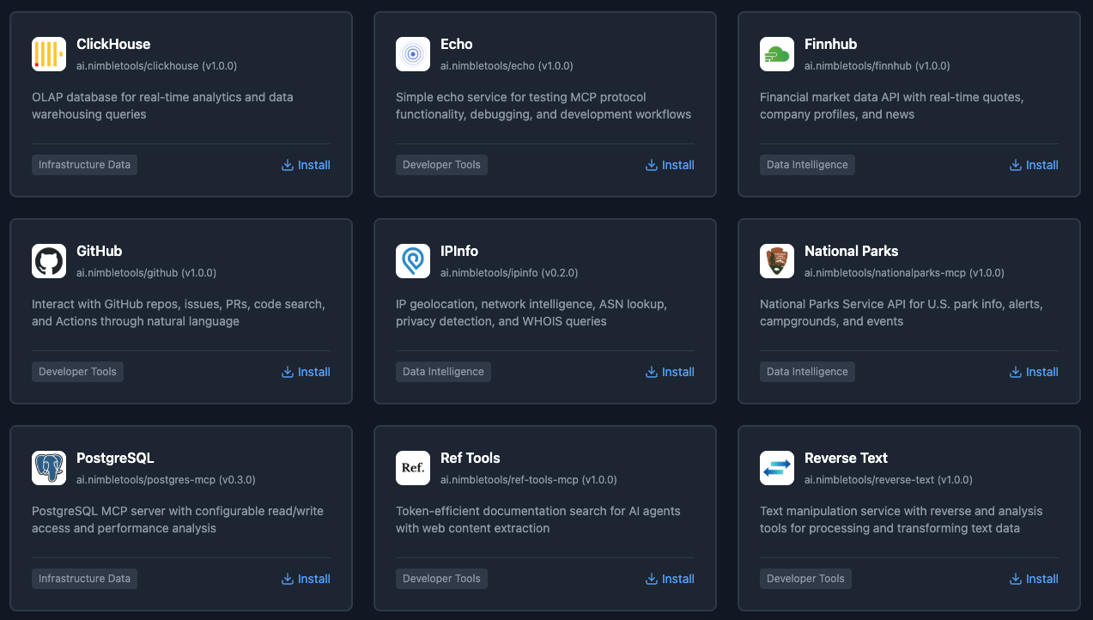Select the PostgreSQL elephant icon
Image resolution: width=1093 pixels, height=620 pixels.
(x=48, y=467)
